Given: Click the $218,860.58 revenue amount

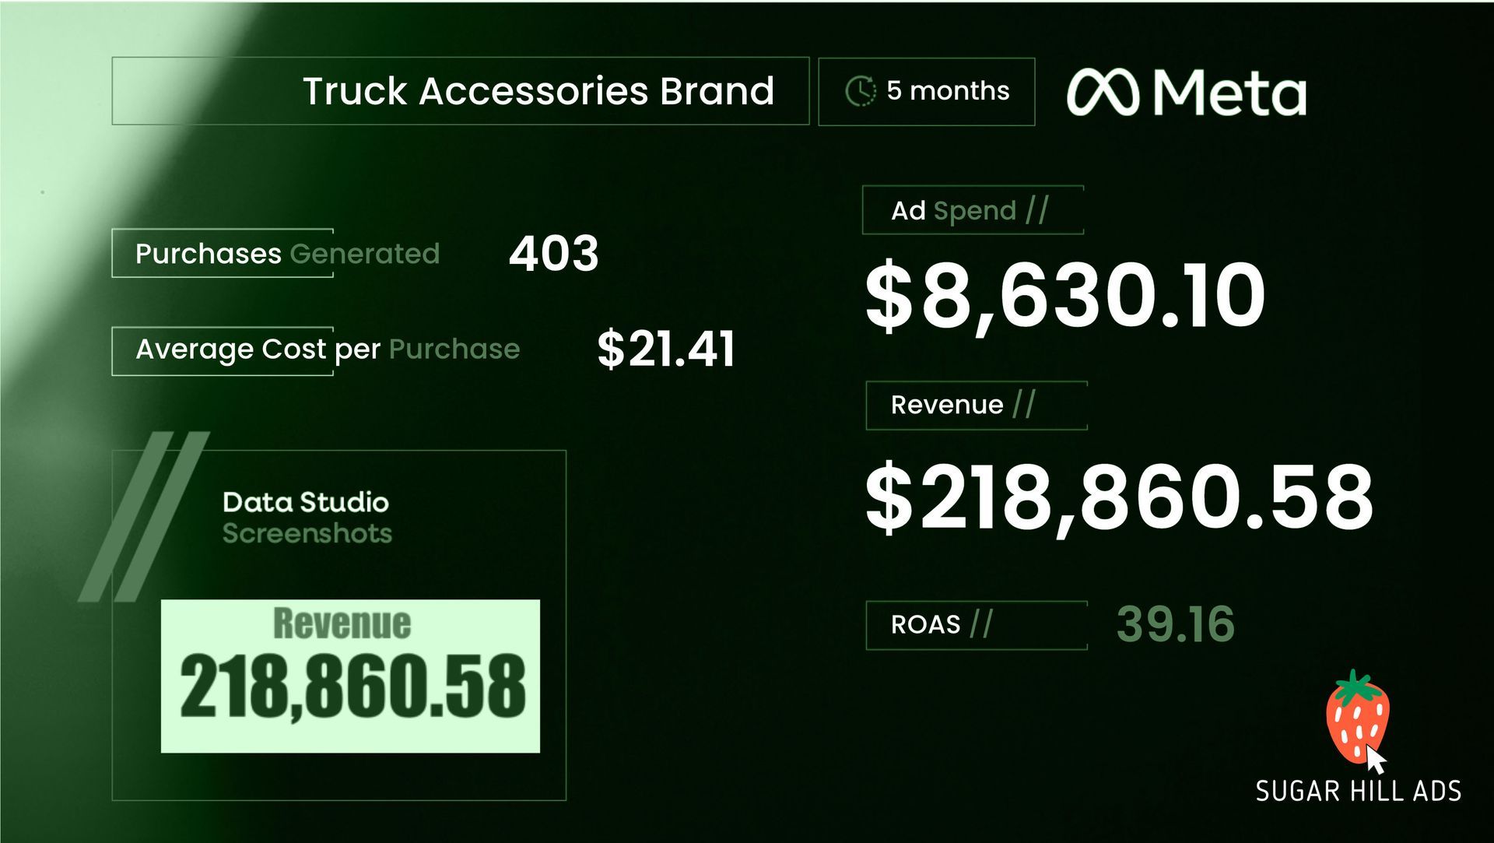Looking at the screenshot, I should (x=1119, y=497).
